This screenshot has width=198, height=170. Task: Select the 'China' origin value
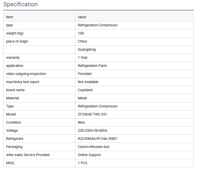point(82,41)
